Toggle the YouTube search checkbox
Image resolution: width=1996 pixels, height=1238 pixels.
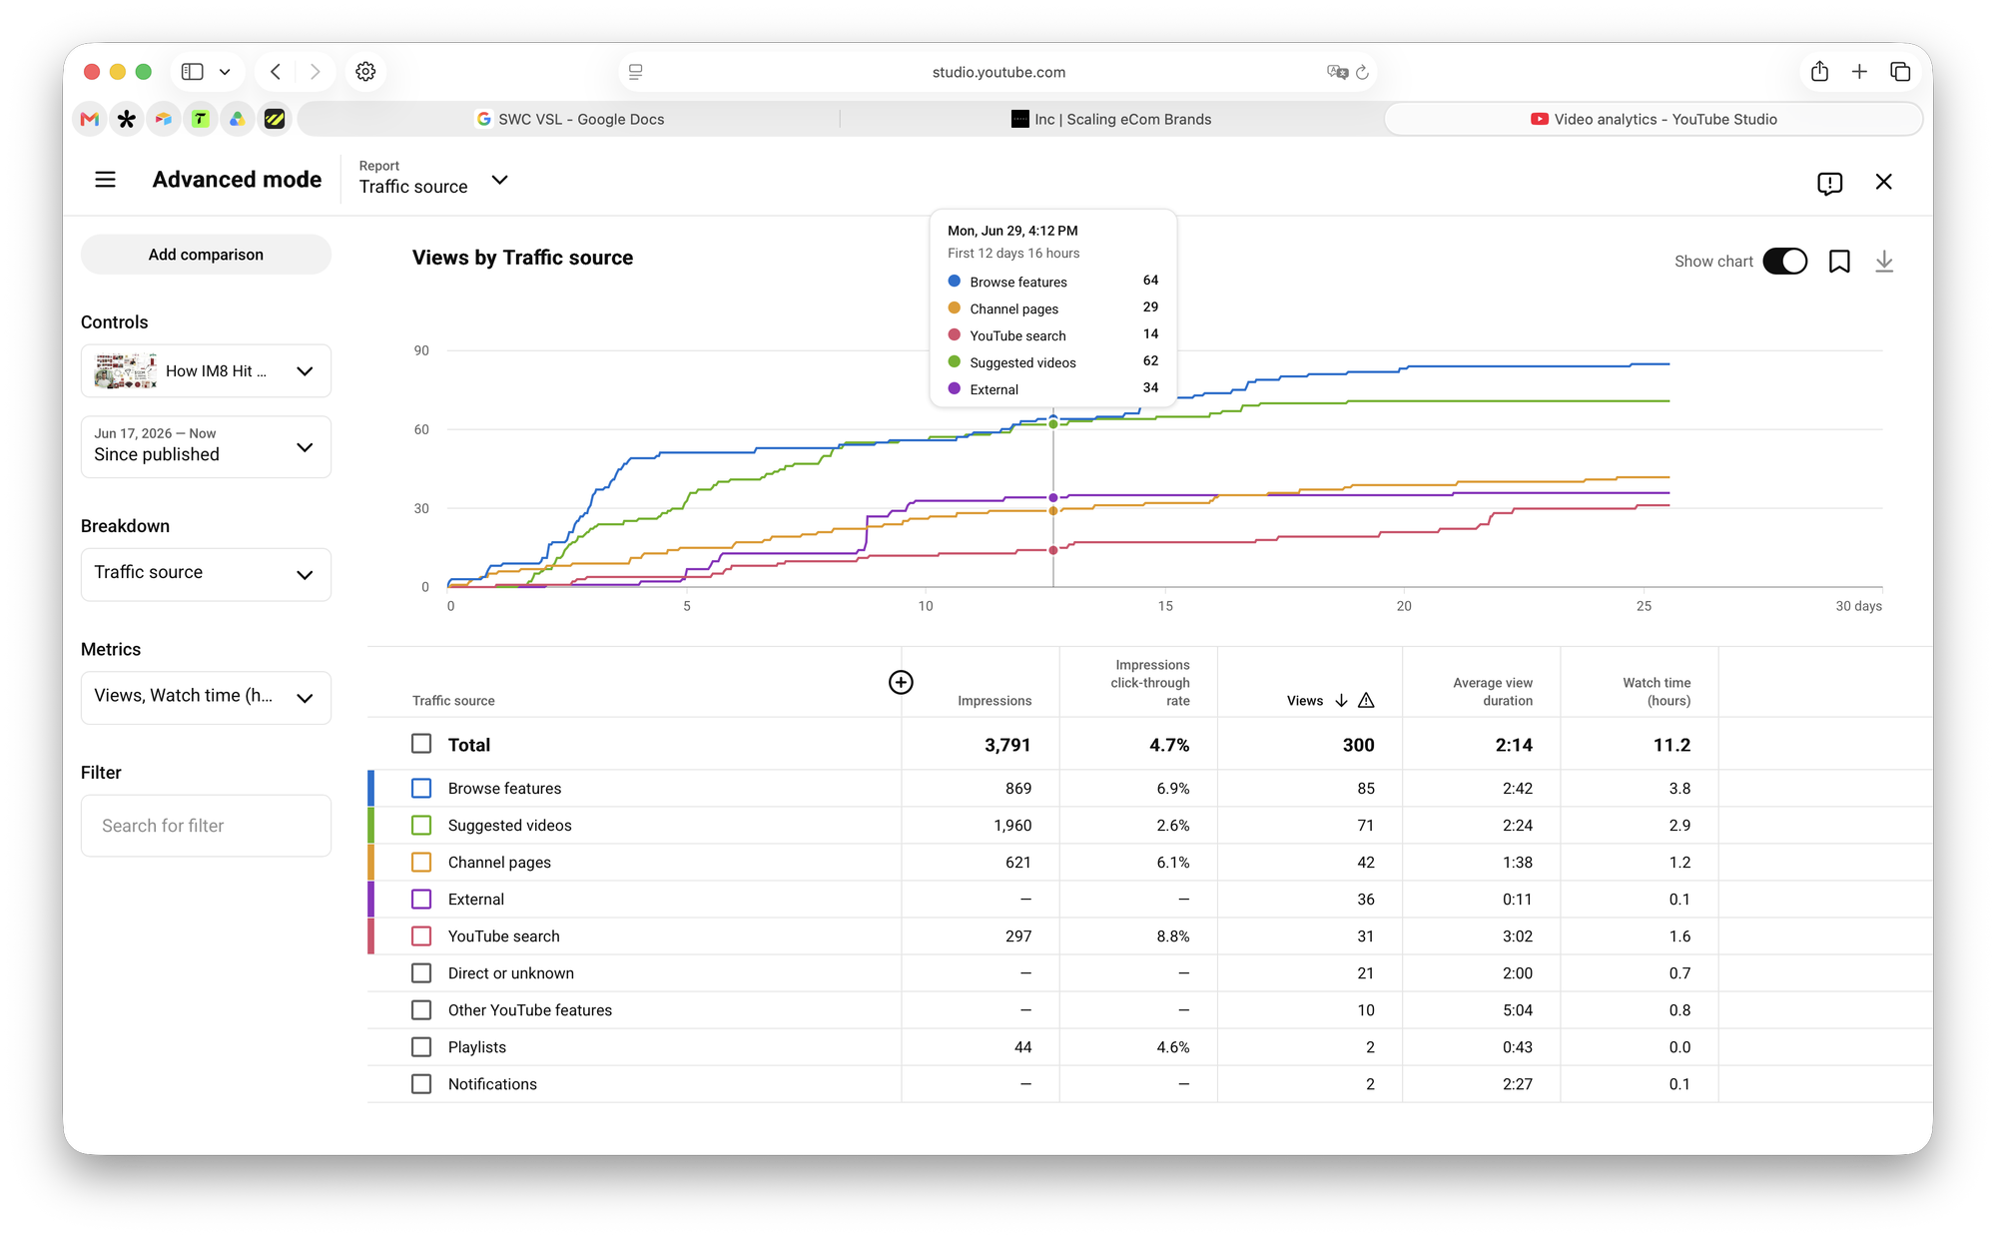click(x=421, y=936)
